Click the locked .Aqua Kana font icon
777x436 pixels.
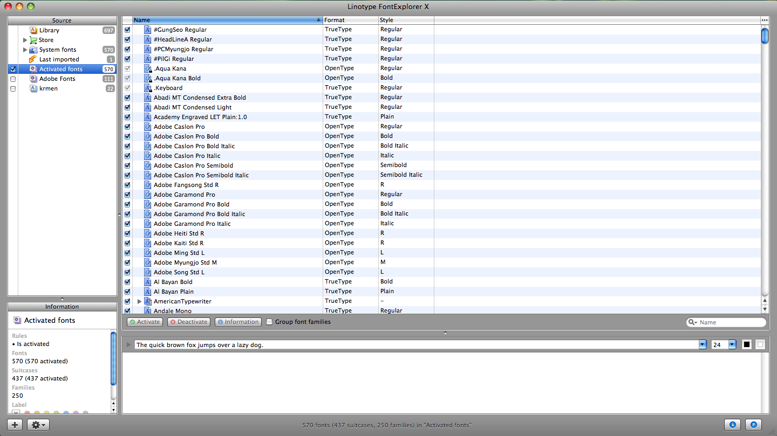click(148, 68)
